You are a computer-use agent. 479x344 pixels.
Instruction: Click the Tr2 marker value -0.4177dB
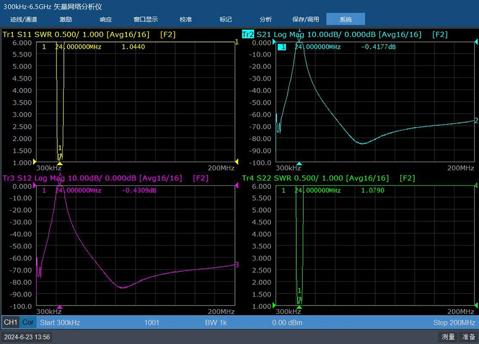pyautogui.click(x=378, y=47)
